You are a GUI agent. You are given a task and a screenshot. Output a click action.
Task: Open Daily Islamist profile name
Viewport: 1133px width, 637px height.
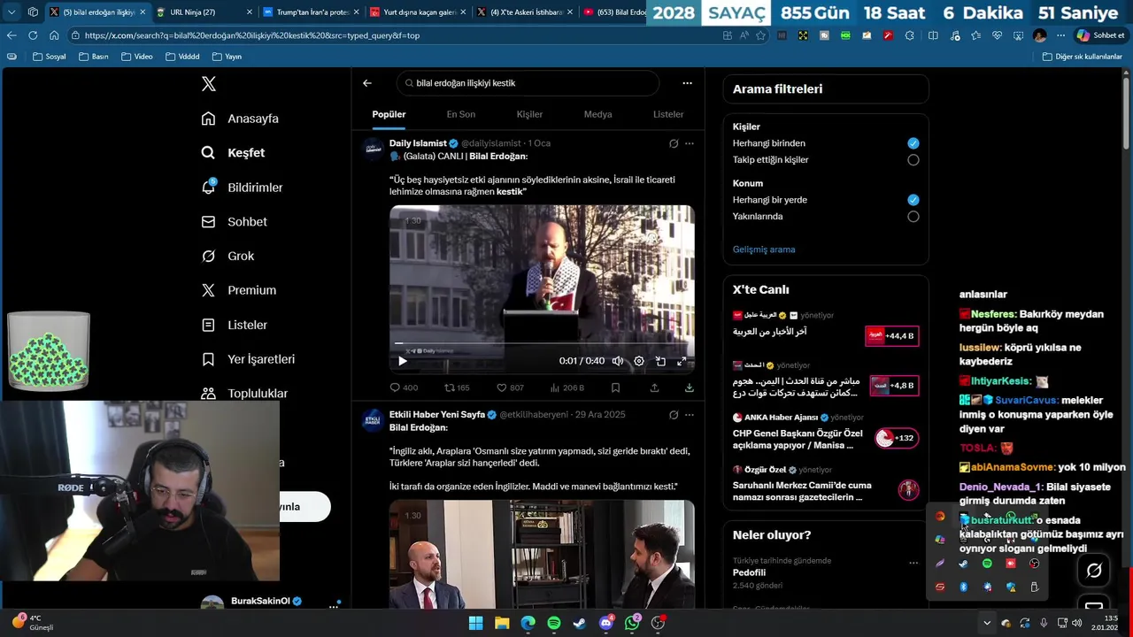coord(418,143)
